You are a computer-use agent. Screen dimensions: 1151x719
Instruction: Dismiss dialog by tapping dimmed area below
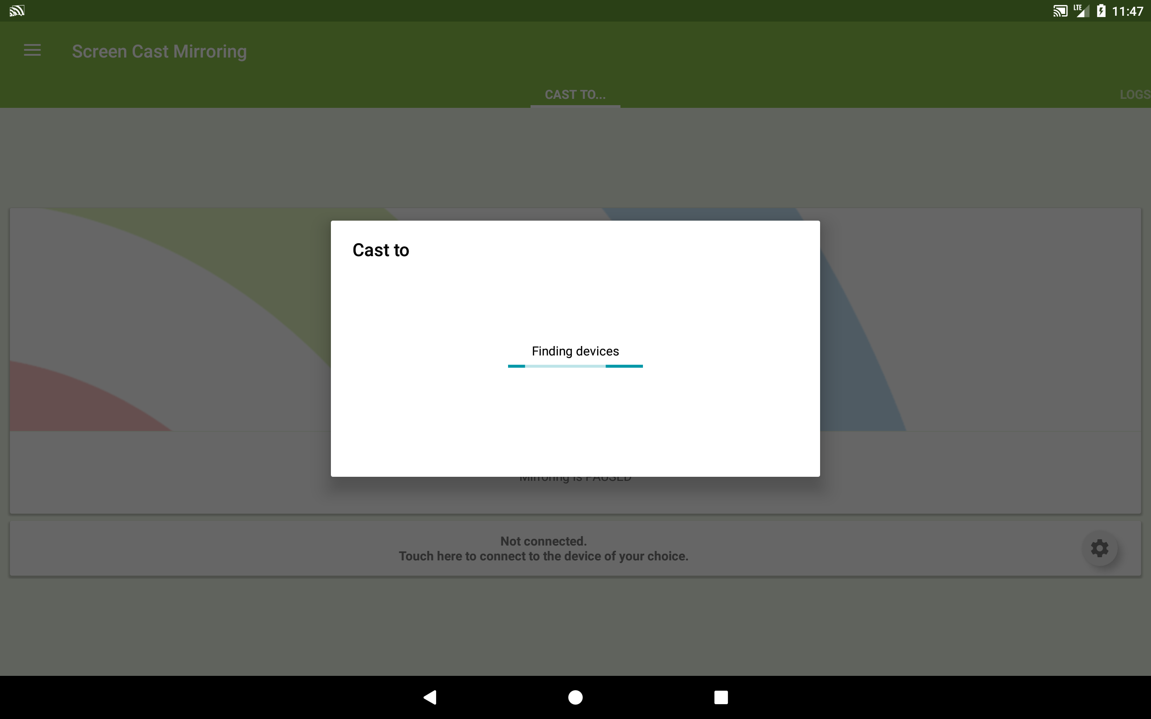tap(575, 628)
